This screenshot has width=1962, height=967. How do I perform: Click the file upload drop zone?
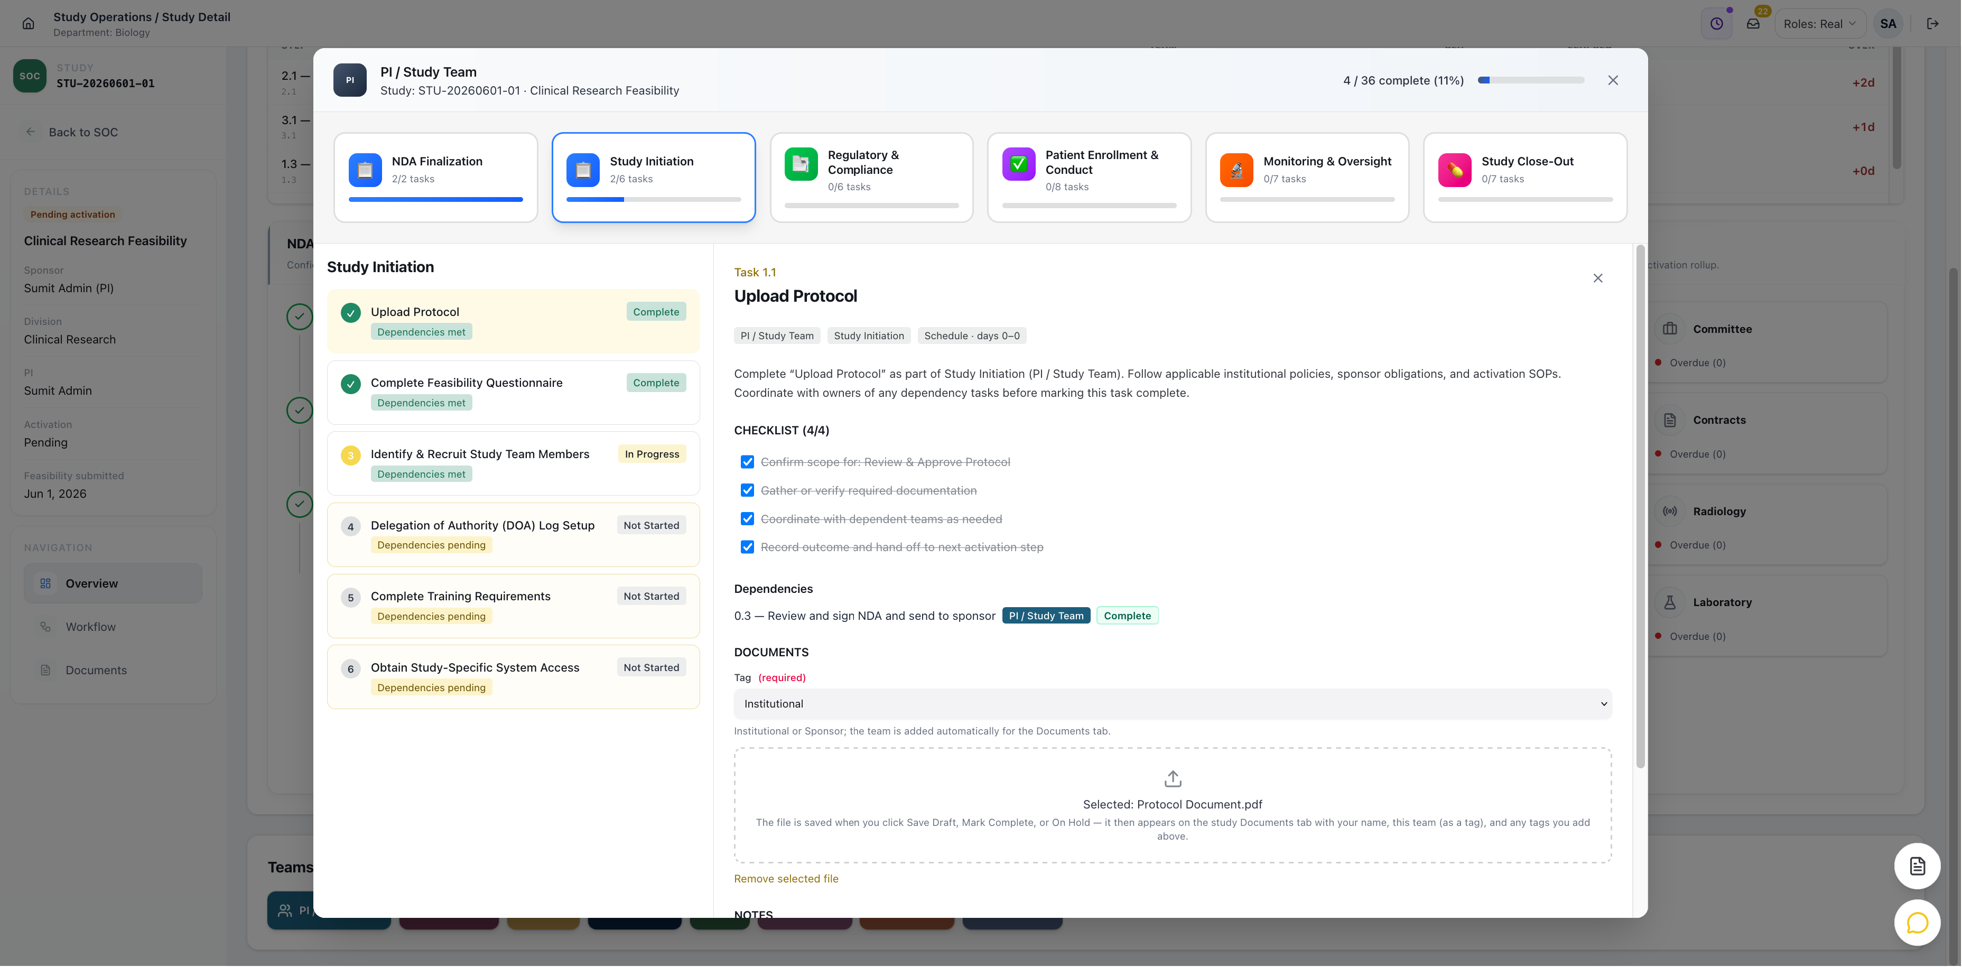[x=1172, y=806]
